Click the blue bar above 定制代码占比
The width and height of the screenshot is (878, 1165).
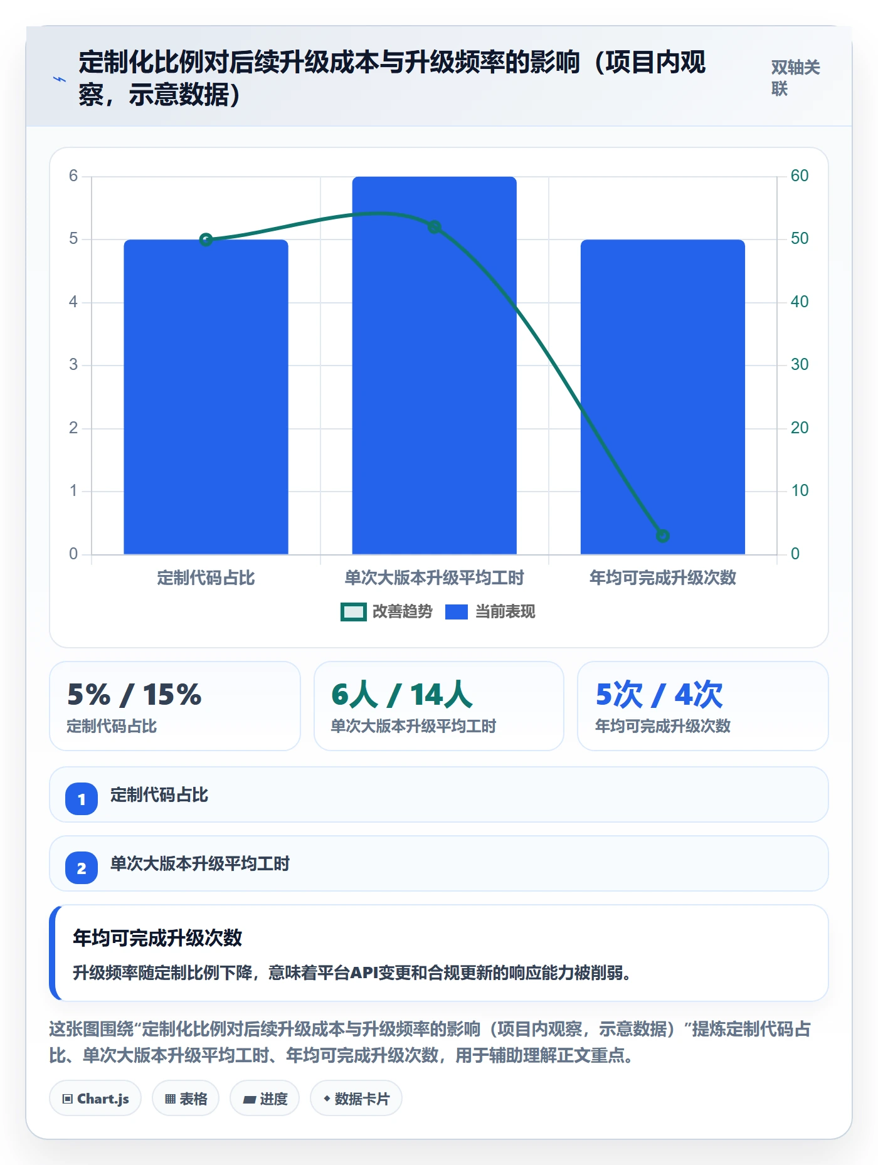(x=206, y=397)
